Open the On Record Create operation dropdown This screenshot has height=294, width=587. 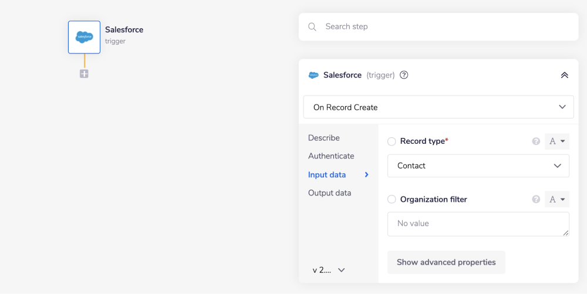pyautogui.click(x=438, y=107)
